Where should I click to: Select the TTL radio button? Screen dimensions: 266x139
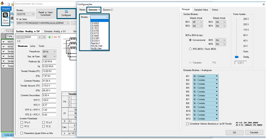click(x=210, y=63)
